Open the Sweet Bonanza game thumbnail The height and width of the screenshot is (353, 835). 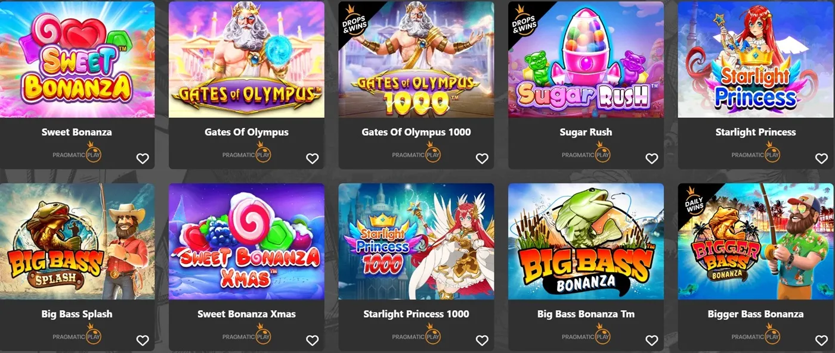pos(77,60)
